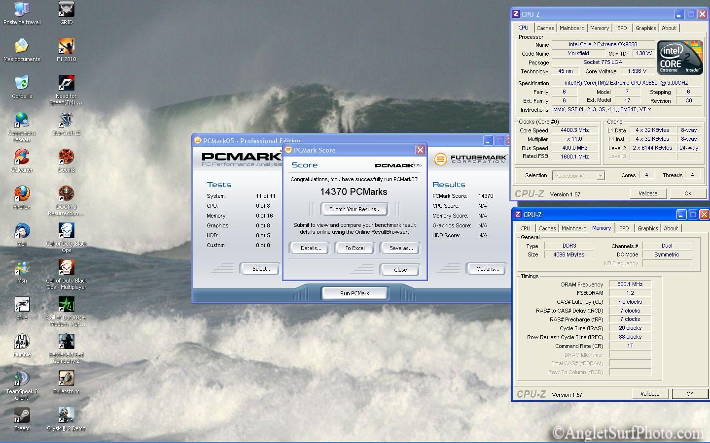Viewport: 710px width, 443px height.
Task: Click OK in lower CPU-Z Memory window
Action: pyautogui.click(x=690, y=394)
